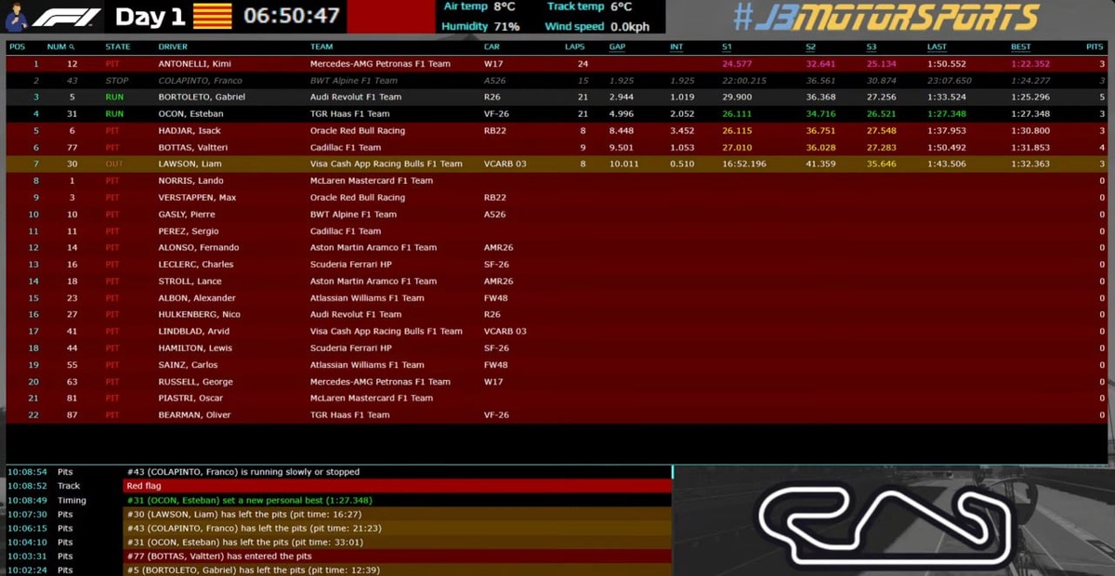
Task: Click the PITS column header
Action: (x=1095, y=46)
